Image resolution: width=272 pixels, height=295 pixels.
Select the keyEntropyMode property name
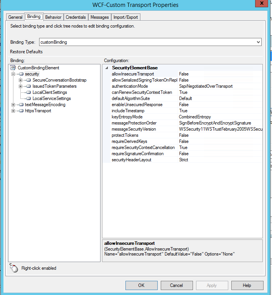click(x=127, y=117)
